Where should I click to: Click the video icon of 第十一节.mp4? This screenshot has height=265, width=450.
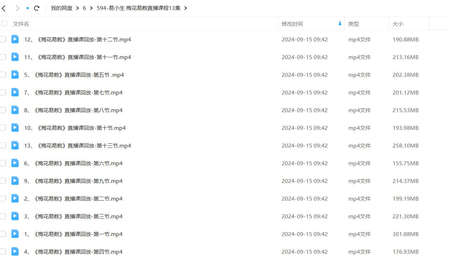pyautogui.click(x=15, y=57)
